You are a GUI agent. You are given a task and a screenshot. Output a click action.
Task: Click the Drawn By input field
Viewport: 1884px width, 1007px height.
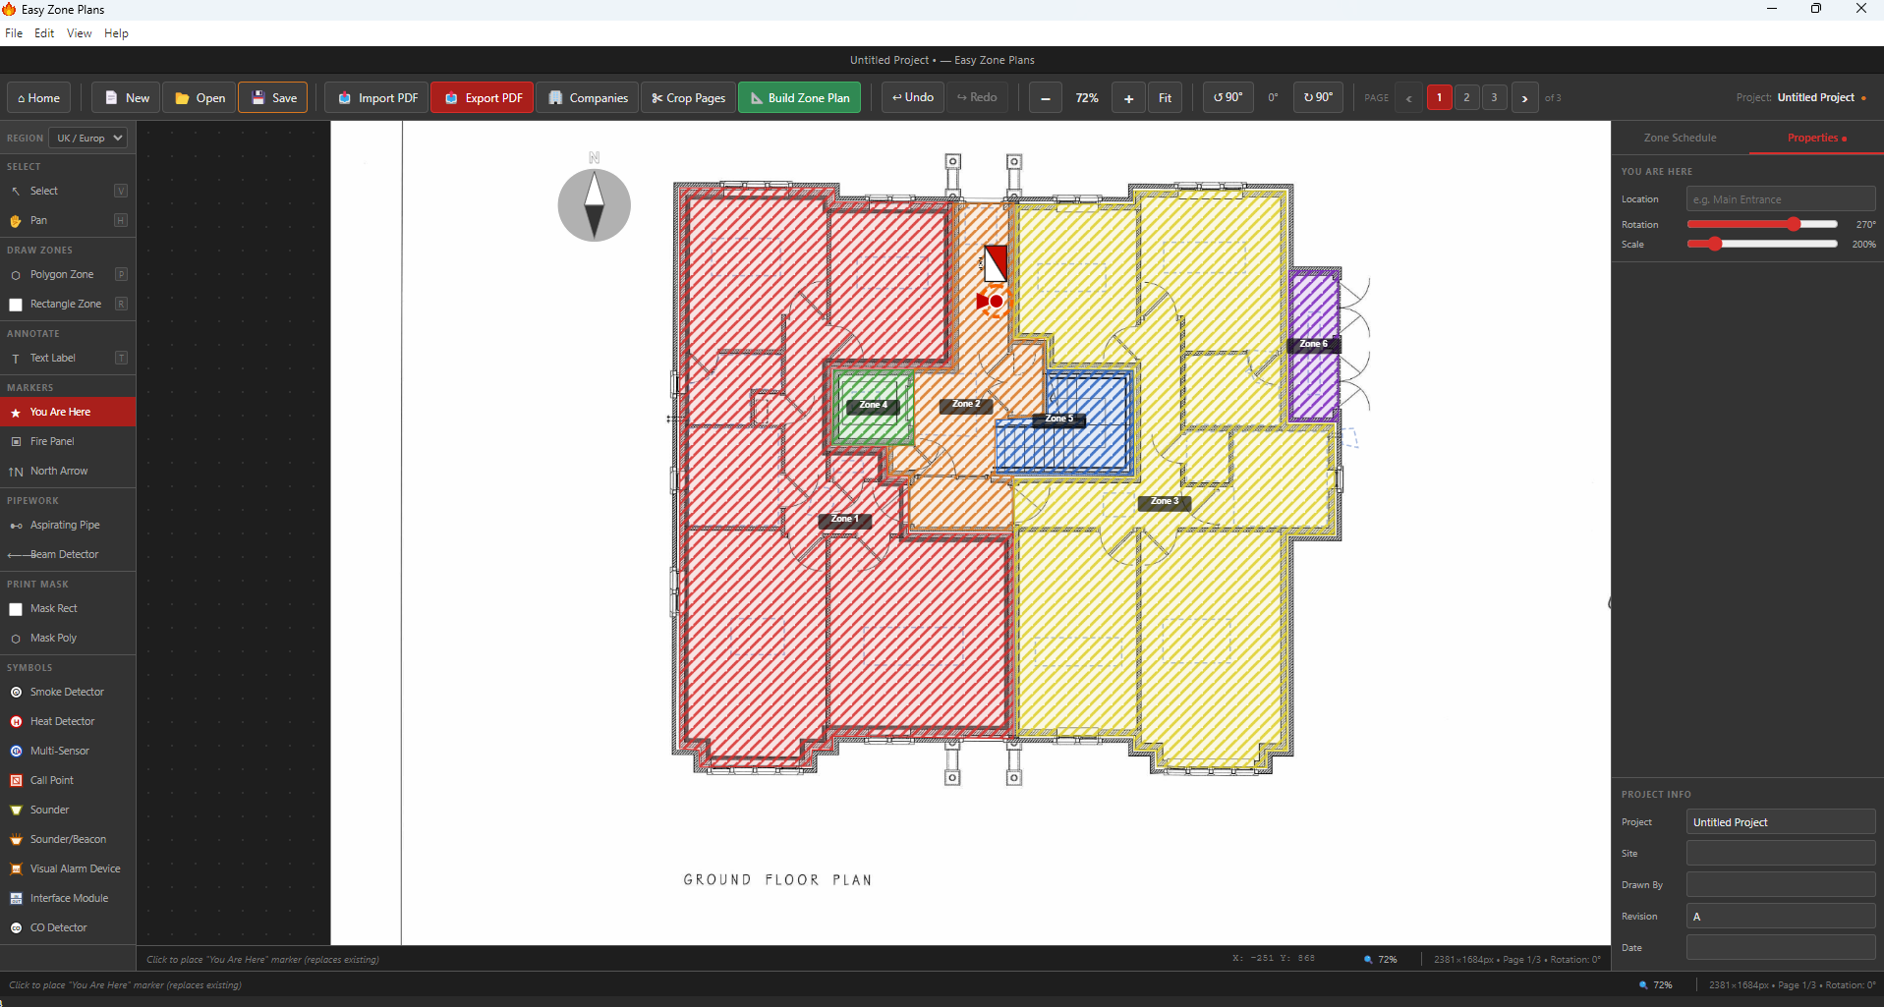click(x=1781, y=884)
